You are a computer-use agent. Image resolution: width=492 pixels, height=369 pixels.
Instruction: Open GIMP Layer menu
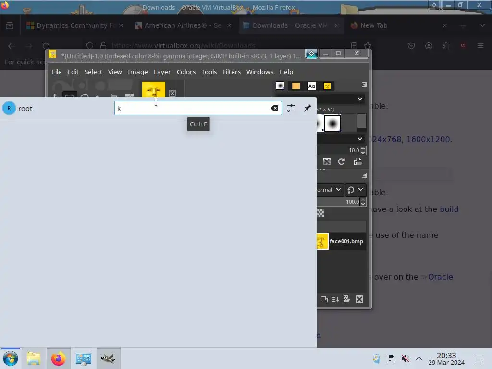(162, 72)
